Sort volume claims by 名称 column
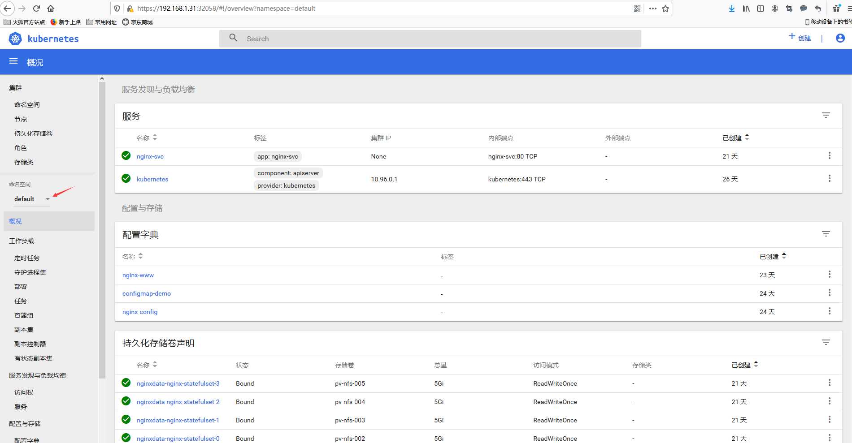This screenshot has width=852, height=443. click(x=147, y=365)
